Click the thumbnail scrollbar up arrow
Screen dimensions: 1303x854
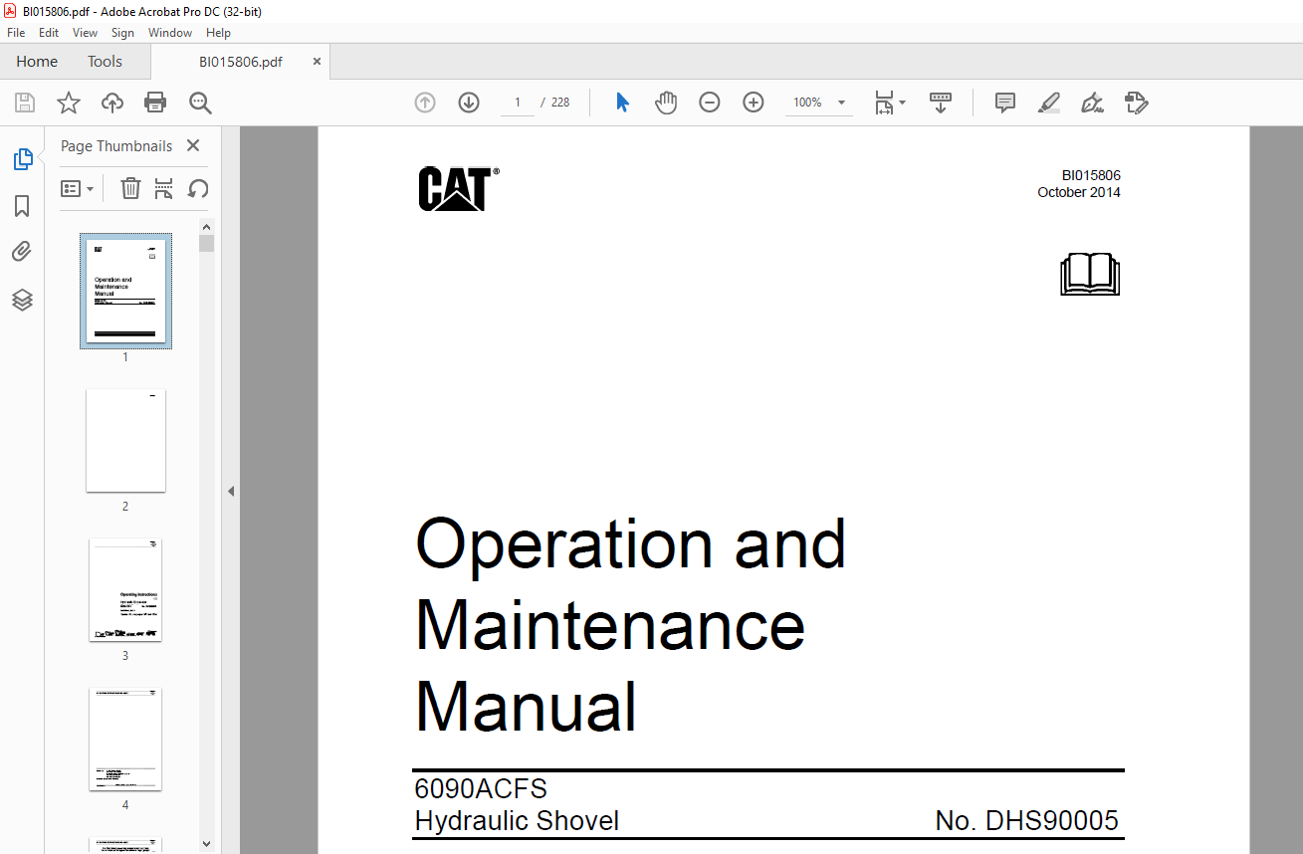[x=206, y=226]
